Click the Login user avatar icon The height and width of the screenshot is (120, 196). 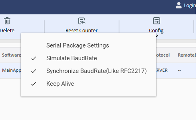[179, 5]
